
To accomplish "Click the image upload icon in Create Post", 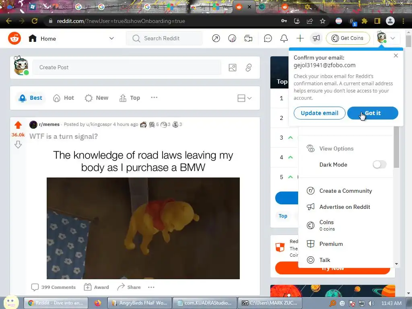I will tap(233, 68).
